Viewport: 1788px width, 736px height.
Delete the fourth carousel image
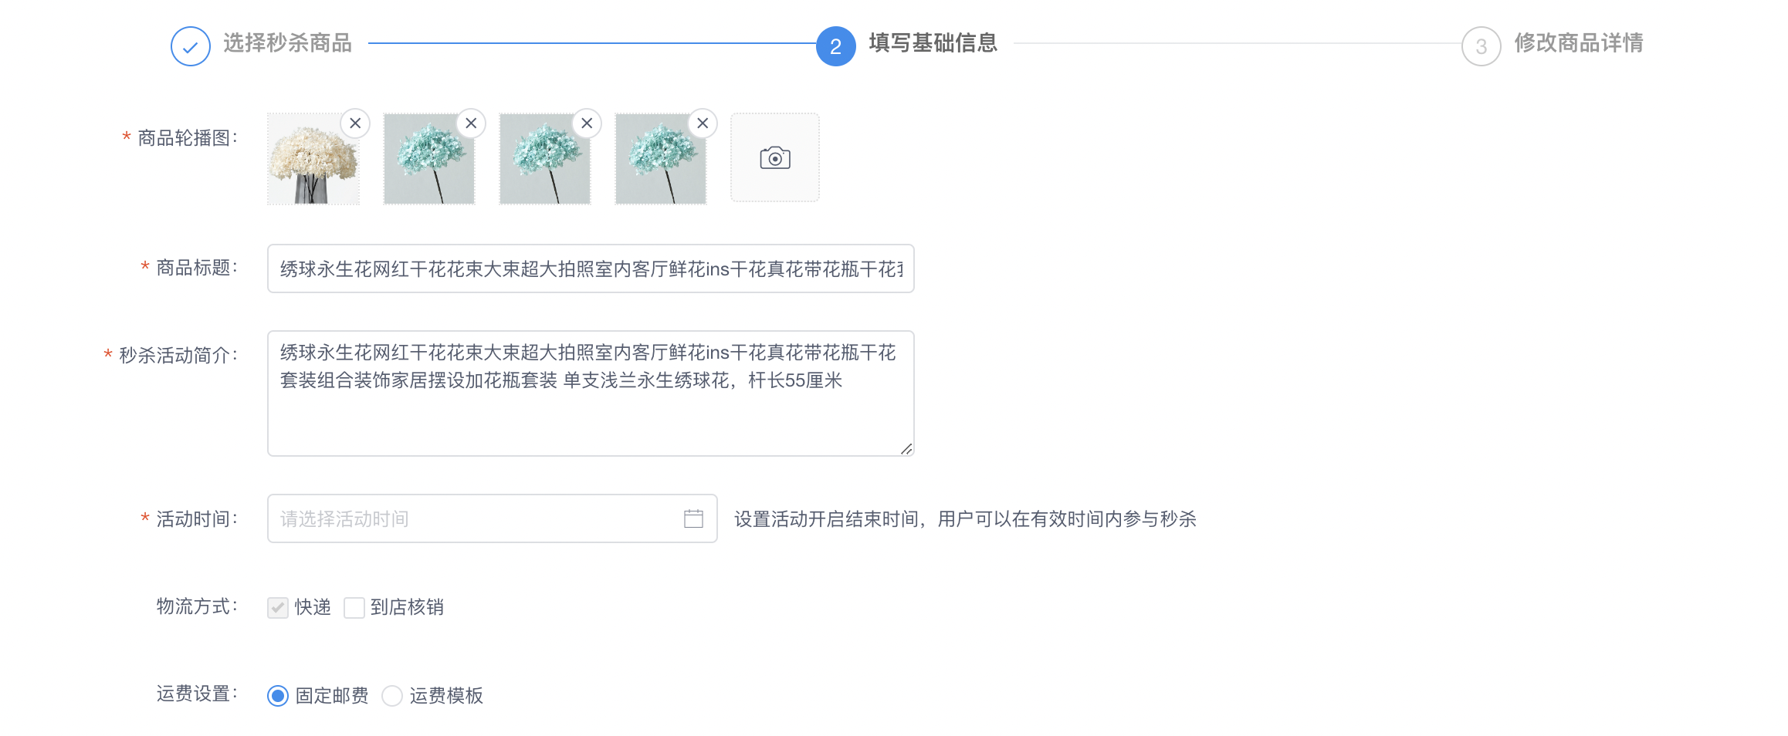pos(703,123)
